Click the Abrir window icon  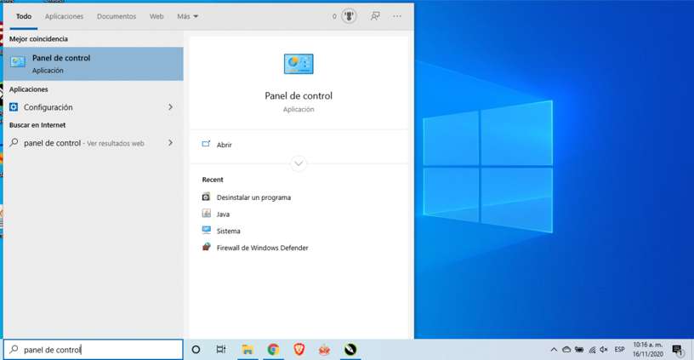(207, 144)
